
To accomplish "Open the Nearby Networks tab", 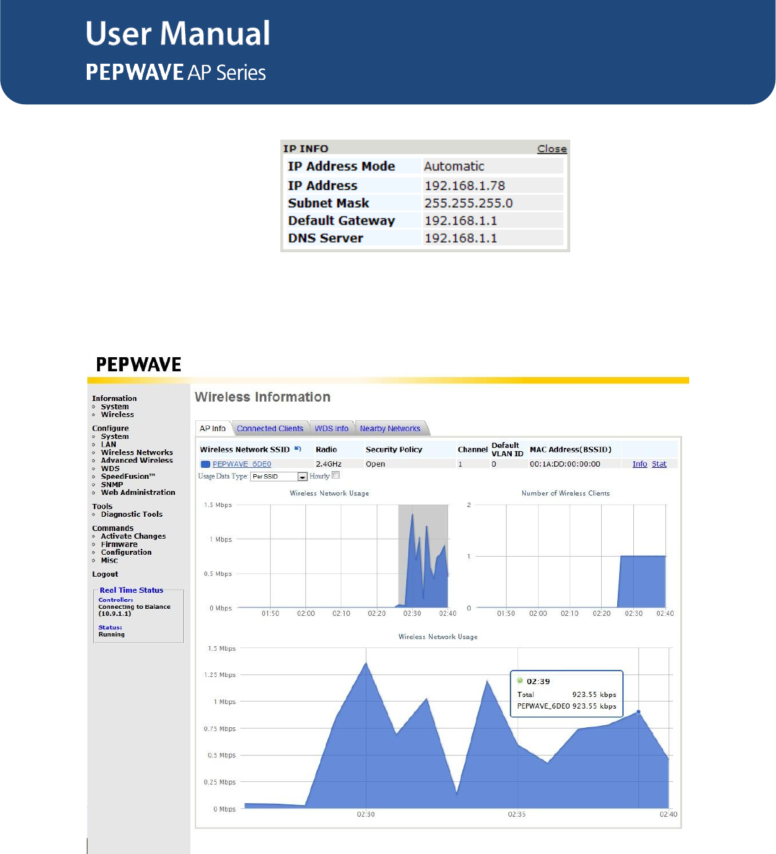I will point(390,429).
